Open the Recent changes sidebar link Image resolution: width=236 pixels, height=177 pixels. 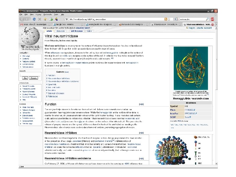pyautogui.click(x=28, y=91)
